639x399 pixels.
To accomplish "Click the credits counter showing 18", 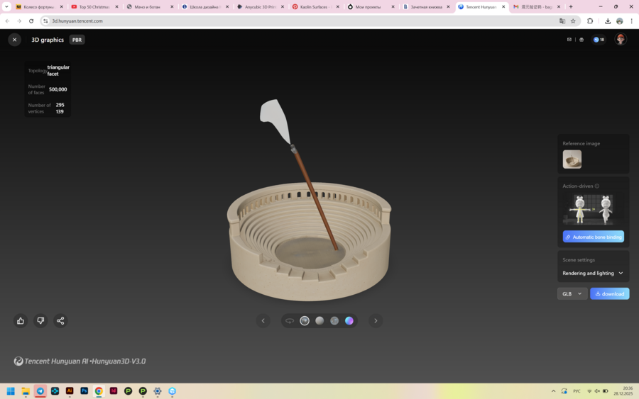I will [x=599, y=40].
